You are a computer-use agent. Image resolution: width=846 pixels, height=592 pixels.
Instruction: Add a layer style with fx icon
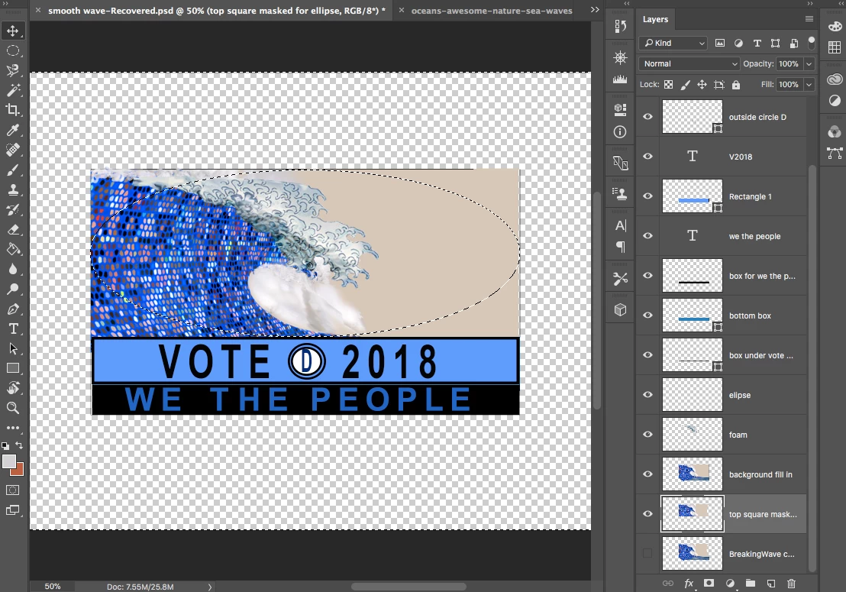[x=689, y=584]
